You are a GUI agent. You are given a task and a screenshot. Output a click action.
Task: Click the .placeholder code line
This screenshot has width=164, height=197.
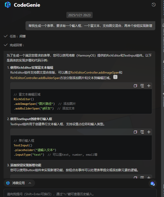(x=35, y=150)
